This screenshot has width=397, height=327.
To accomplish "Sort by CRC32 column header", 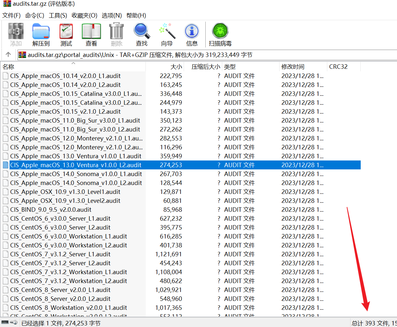I will [x=344, y=67].
